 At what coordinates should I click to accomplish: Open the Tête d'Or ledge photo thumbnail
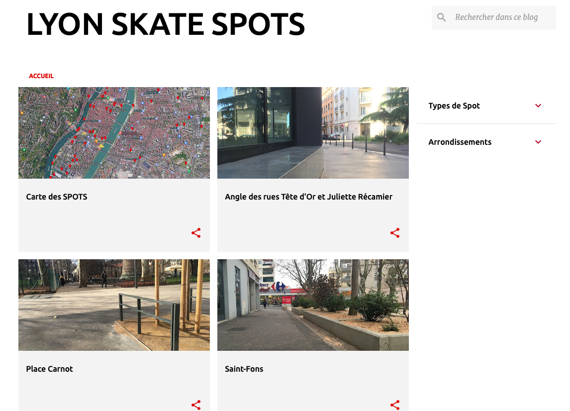click(x=313, y=133)
